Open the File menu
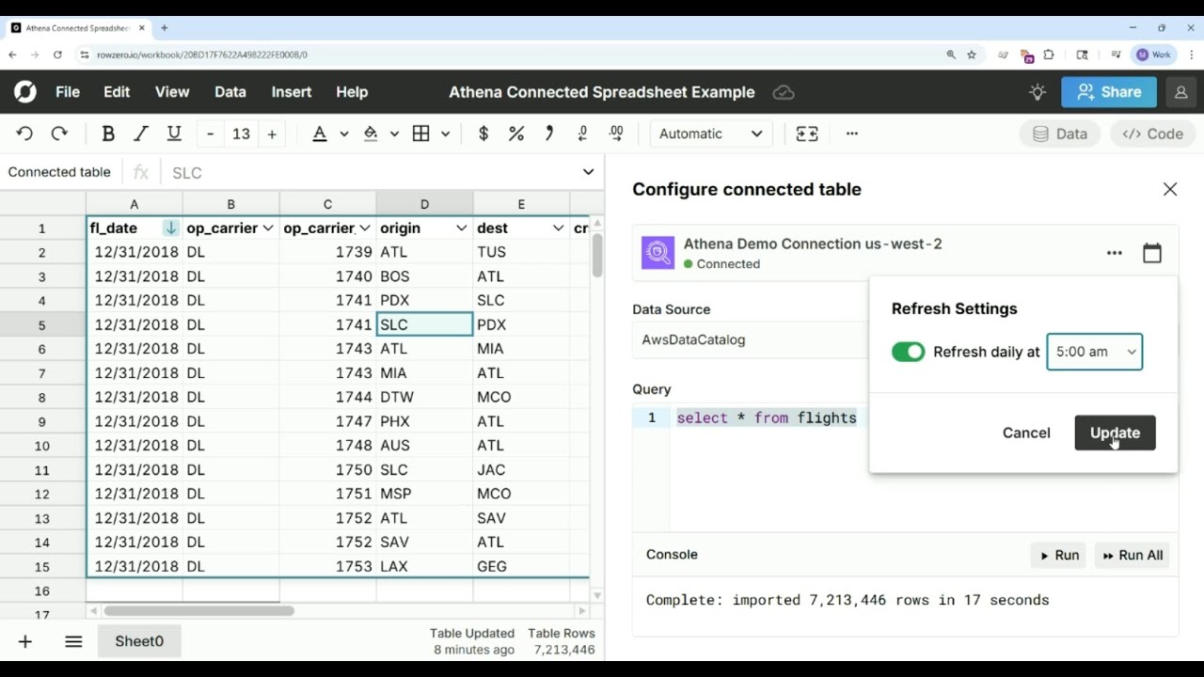Screen dimensions: 1204x677 click(68, 92)
